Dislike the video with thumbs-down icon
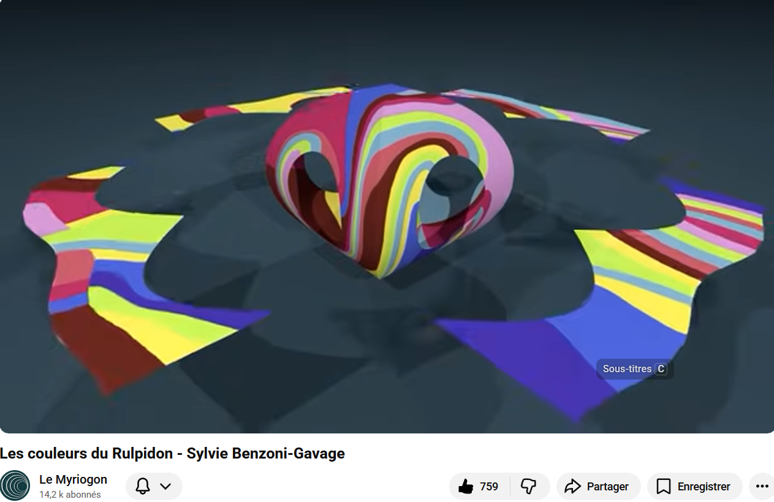Viewport: 774px width, 502px height. point(528,487)
